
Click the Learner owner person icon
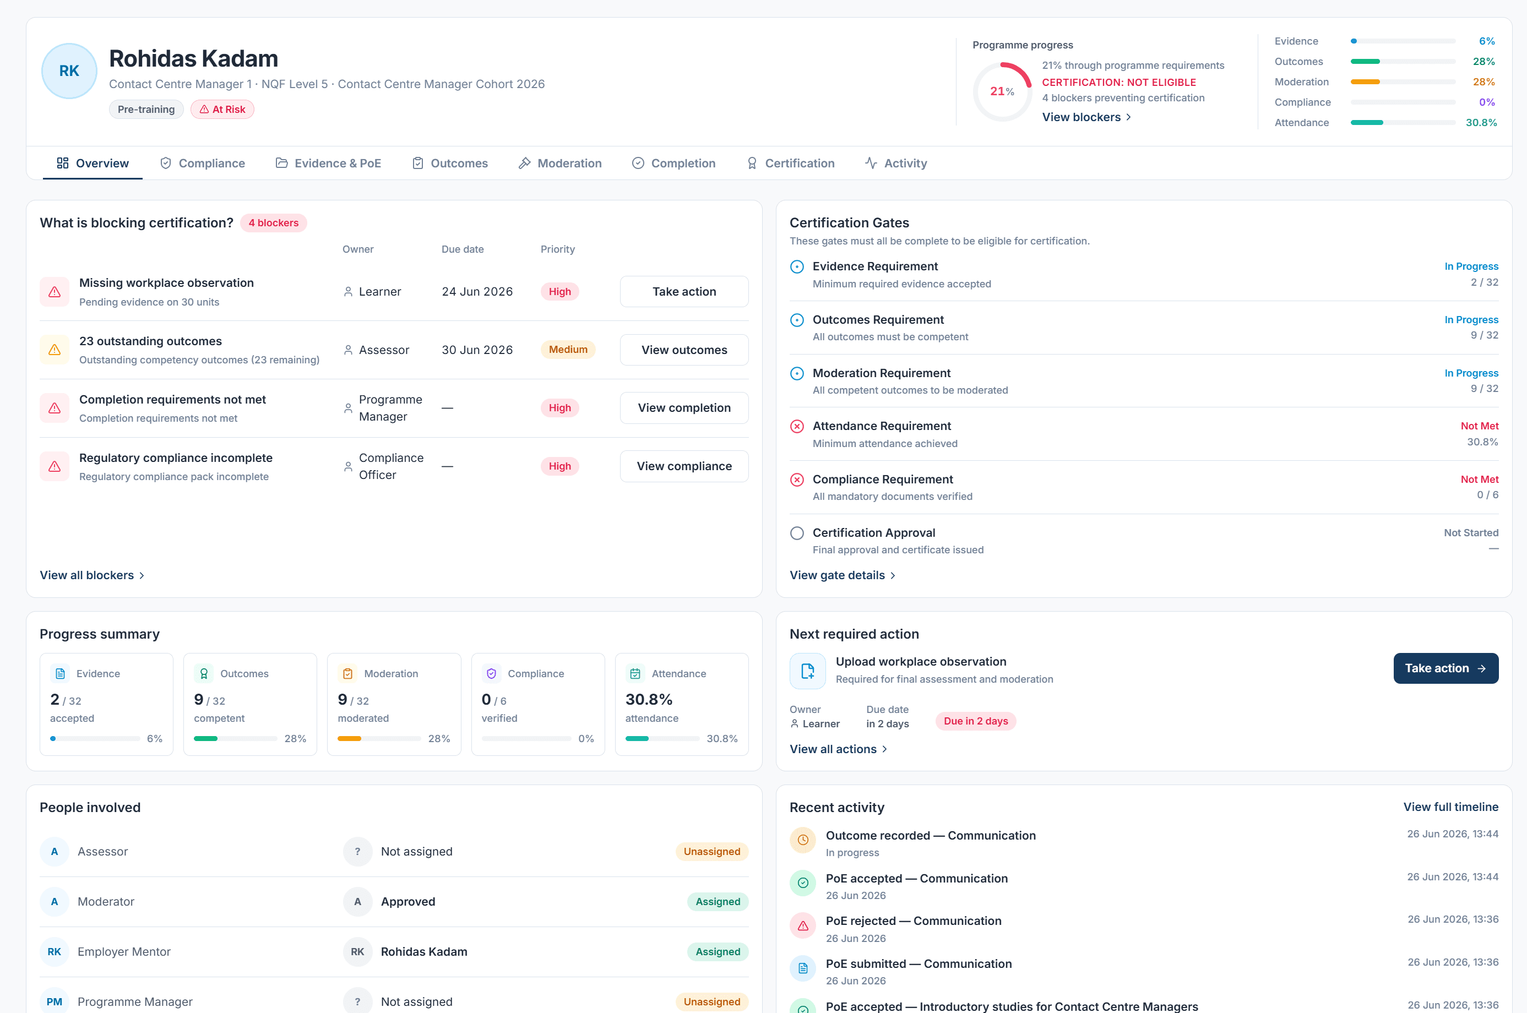point(349,292)
